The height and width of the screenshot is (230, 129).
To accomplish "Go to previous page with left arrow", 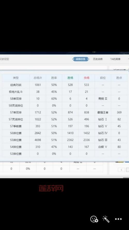I will [122, 170].
